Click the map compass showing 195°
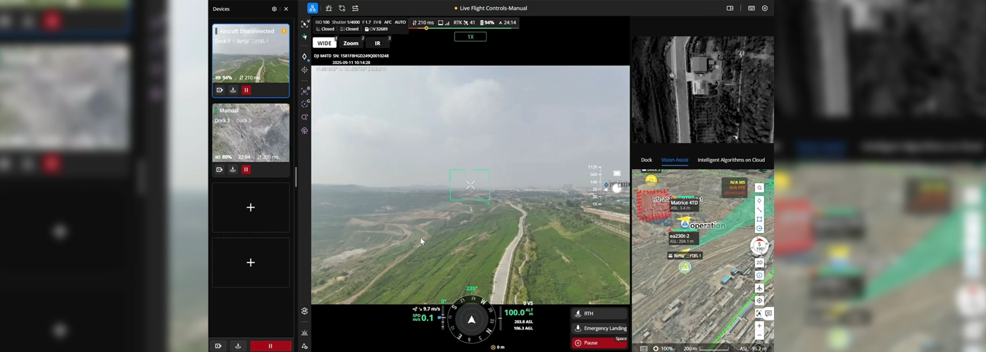The height and width of the screenshot is (352, 986). (x=759, y=246)
